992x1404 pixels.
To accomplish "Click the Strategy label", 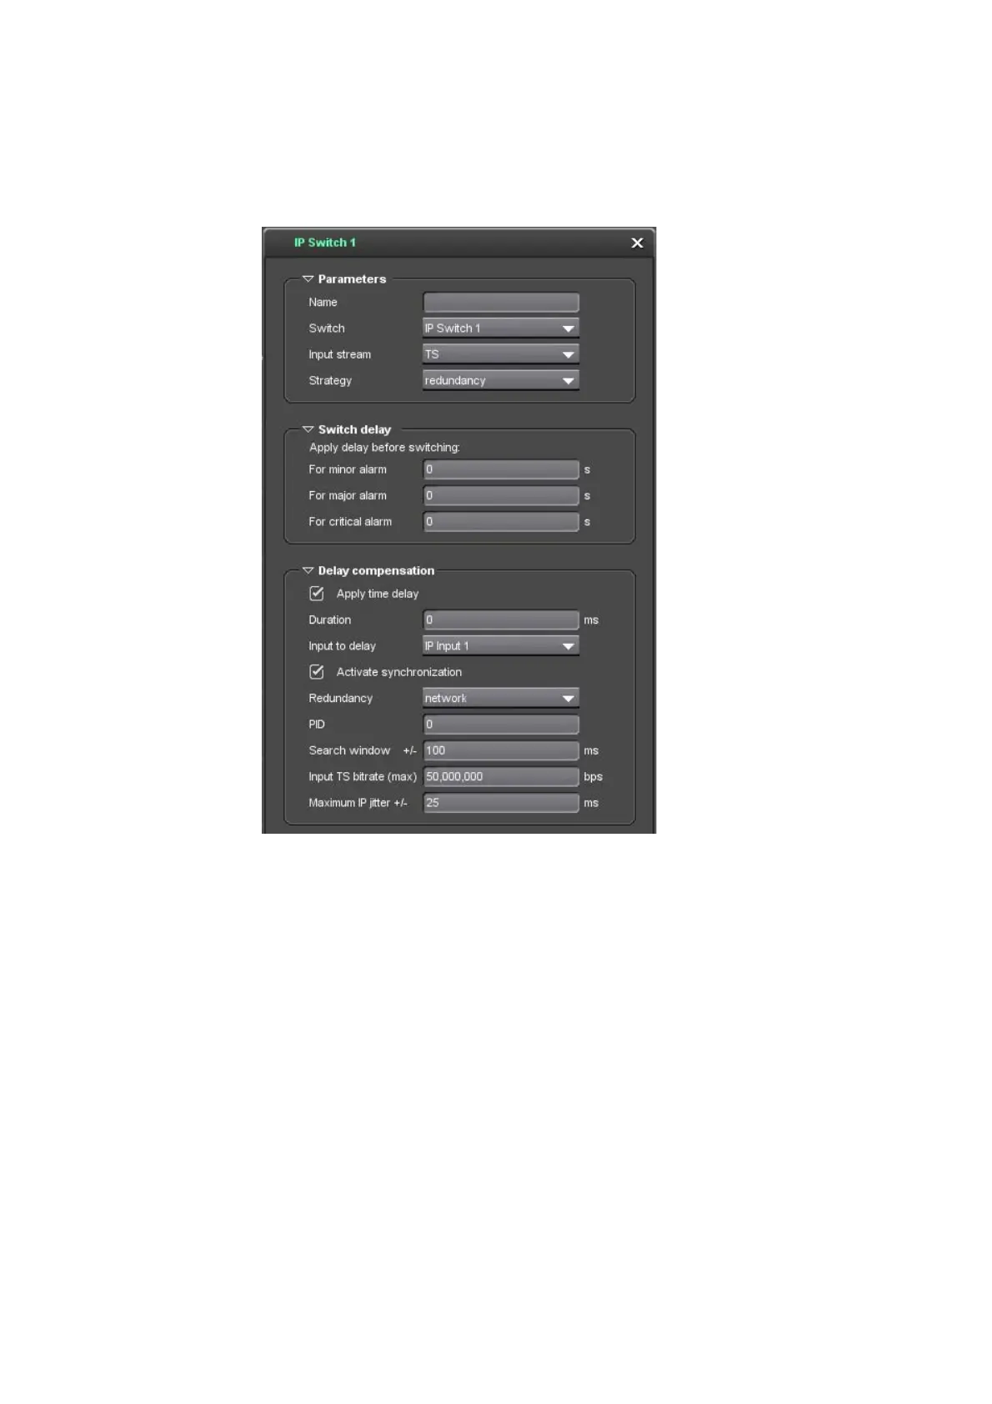I will pos(330,380).
